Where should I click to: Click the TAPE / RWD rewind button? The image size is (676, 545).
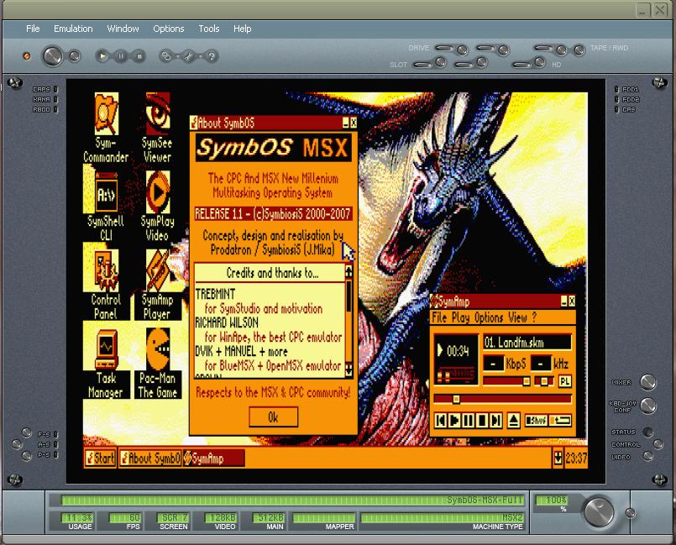pos(579,50)
